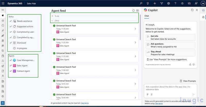Image resolution: width=206 pixels, height=107 pixels.
Task: Open the Copilot icon in right side rail
Action: (x=203, y=17)
